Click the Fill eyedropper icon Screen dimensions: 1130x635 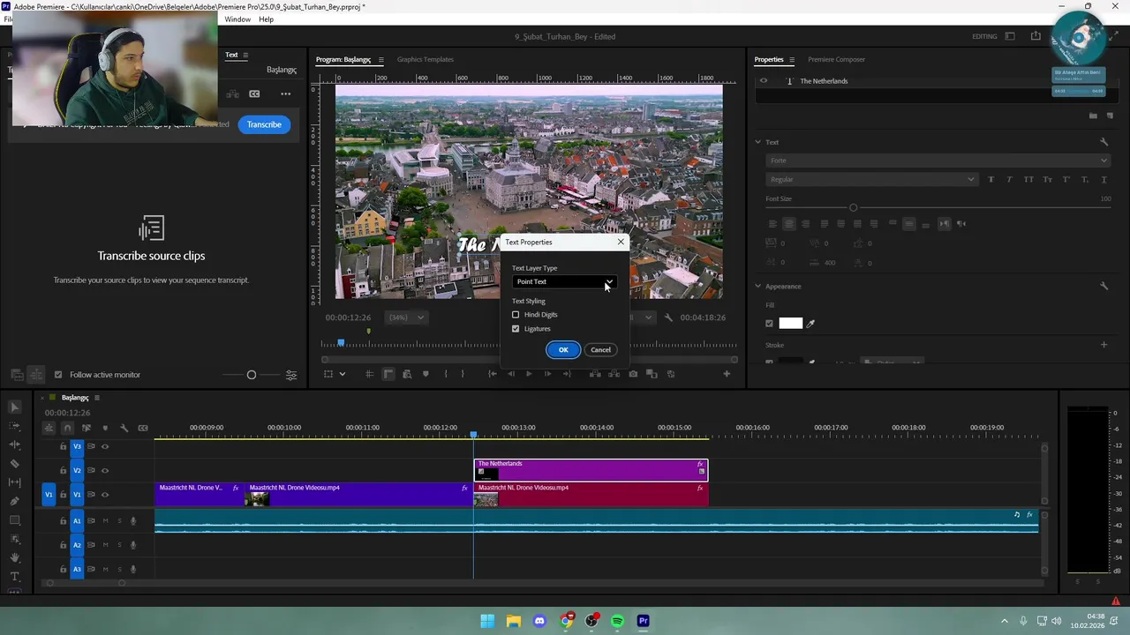[x=810, y=324]
